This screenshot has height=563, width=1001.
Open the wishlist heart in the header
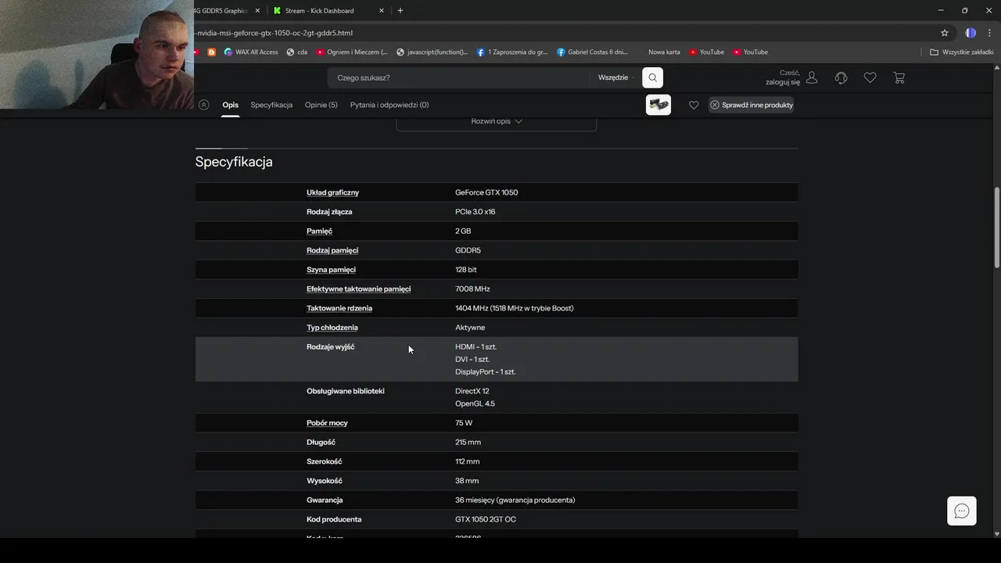(x=870, y=77)
